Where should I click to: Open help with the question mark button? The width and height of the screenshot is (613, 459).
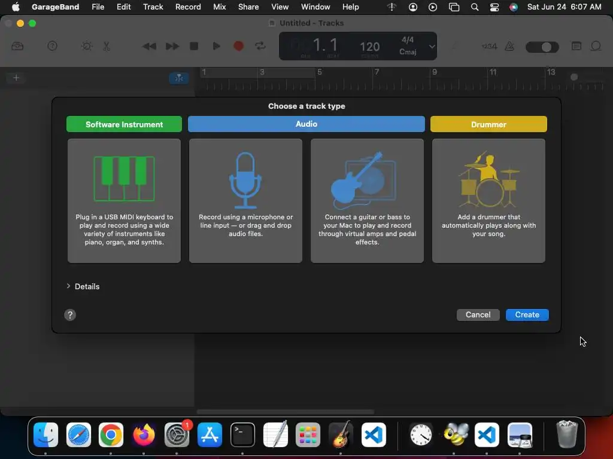[70, 315]
